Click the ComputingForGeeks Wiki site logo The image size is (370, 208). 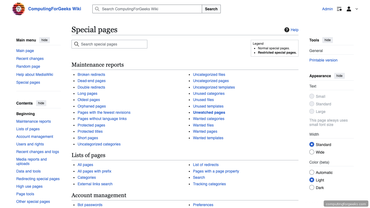[x=18, y=9]
